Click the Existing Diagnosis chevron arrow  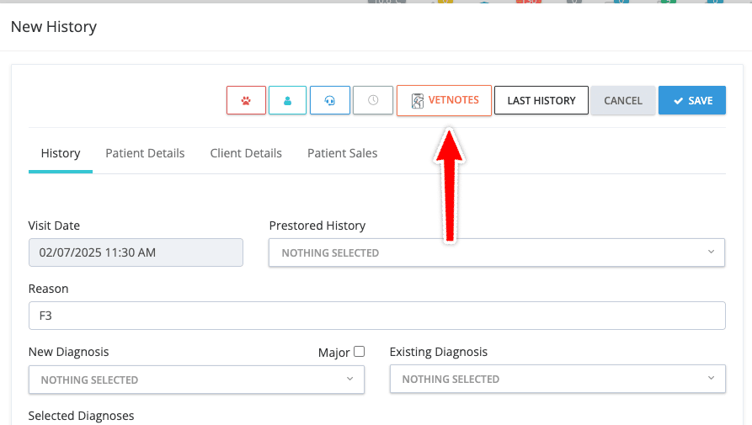click(x=711, y=379)
